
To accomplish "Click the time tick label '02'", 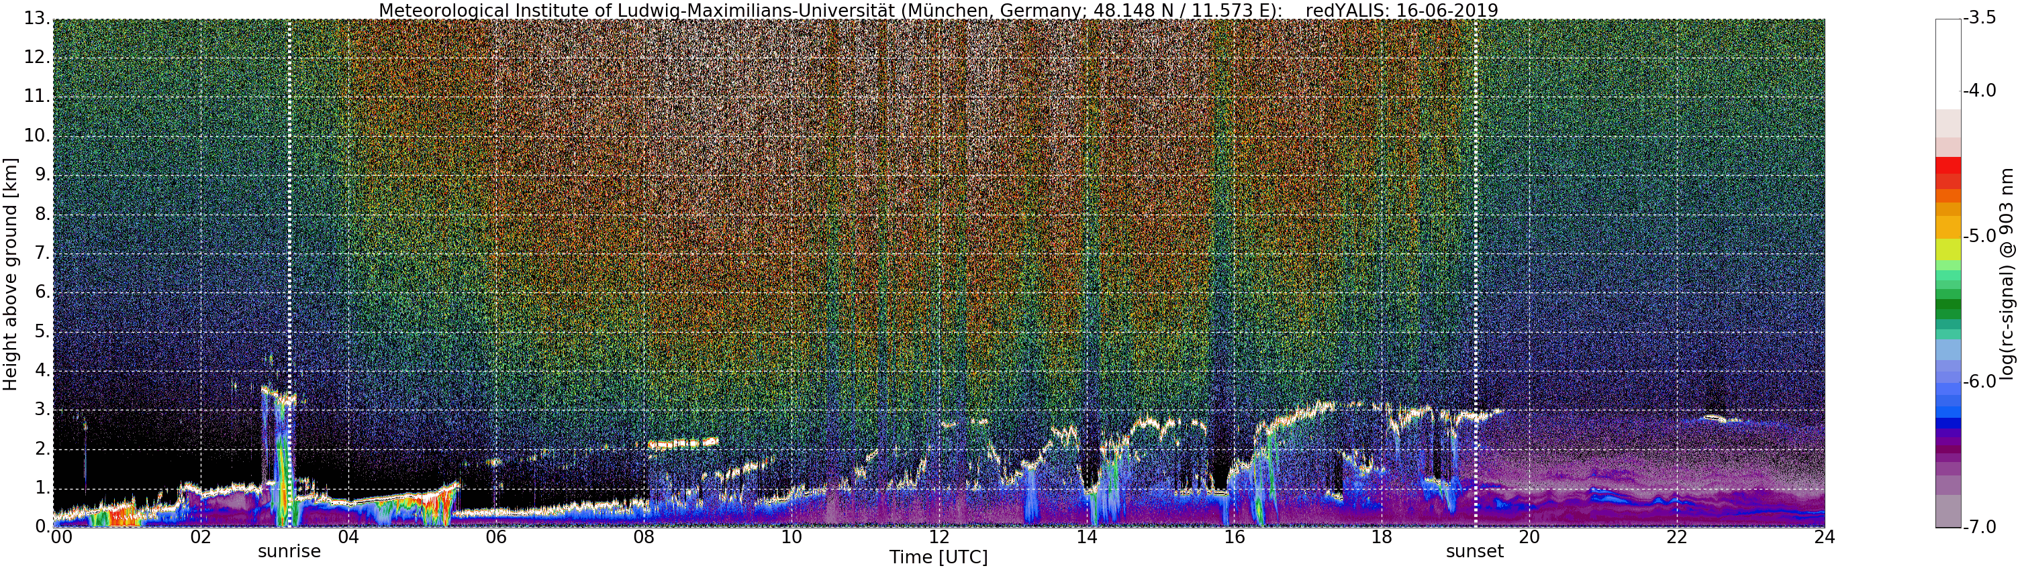I will point(201,537).
